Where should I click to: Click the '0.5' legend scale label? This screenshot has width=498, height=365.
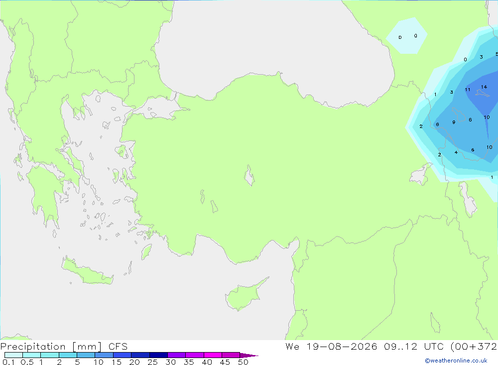(27, 362)
